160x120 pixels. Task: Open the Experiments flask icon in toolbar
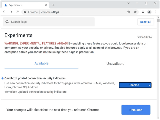pyautogui.click(x=143, y=12)
